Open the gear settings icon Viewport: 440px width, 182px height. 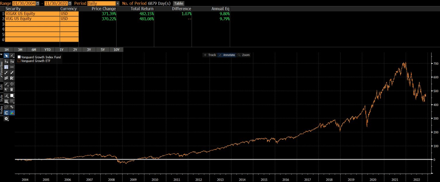[x=6, y=119]
